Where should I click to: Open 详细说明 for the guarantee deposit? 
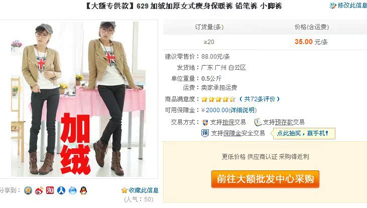(x=242, y=110)
